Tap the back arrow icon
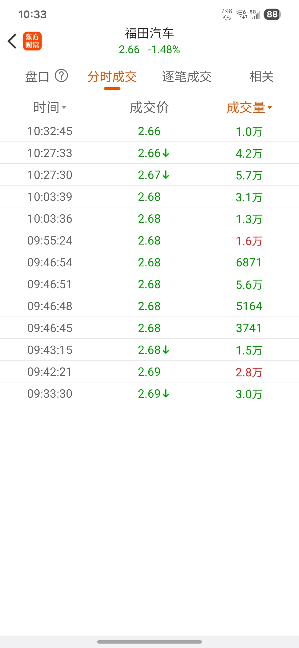This screenshot has height=648, width=299. pyautogui.click(x=12, y=41)
